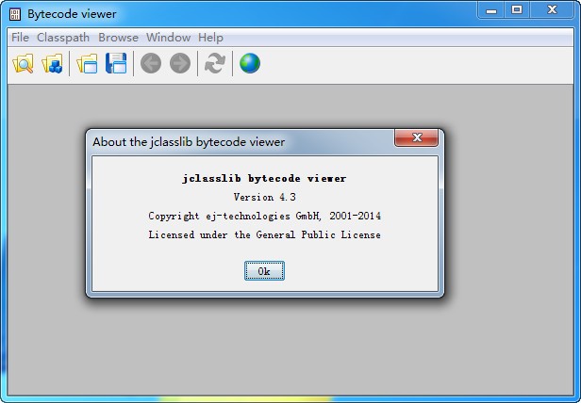The height and width of the screenshot is (403, 581).
Task: Open the jclasslib website via globe icon
Action: tap(250, 64)
